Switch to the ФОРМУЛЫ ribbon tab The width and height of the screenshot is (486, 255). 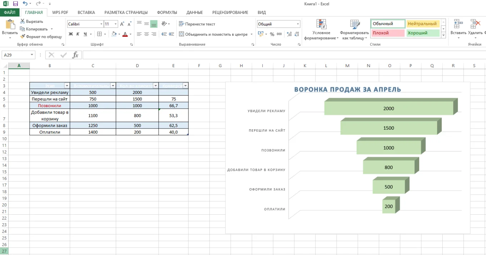167,12
